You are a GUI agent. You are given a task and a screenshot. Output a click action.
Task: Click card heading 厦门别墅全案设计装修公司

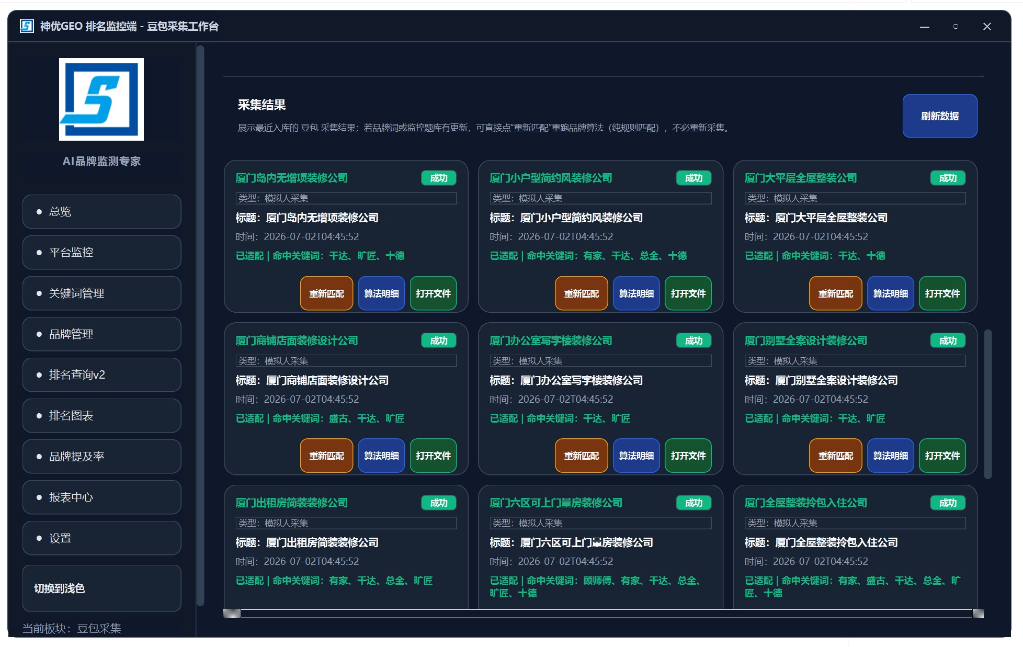tap(805, 340)
